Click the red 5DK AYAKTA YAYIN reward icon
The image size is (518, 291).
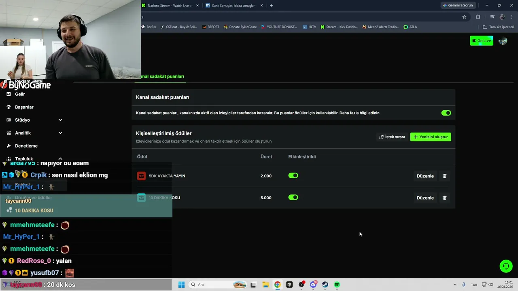[x=141, y=176]
